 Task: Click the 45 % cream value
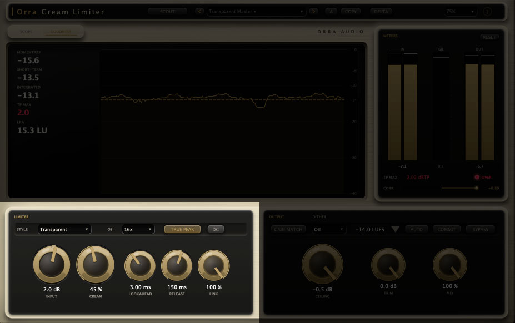click(96, 290)
